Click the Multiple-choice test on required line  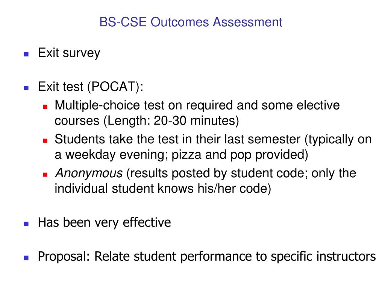[x=197, y=105]
